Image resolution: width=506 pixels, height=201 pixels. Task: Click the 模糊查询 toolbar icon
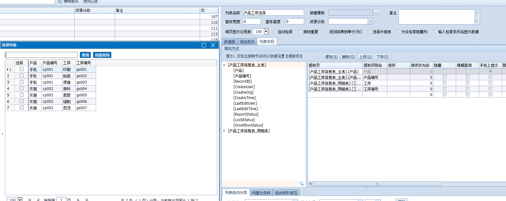point(60,2)
